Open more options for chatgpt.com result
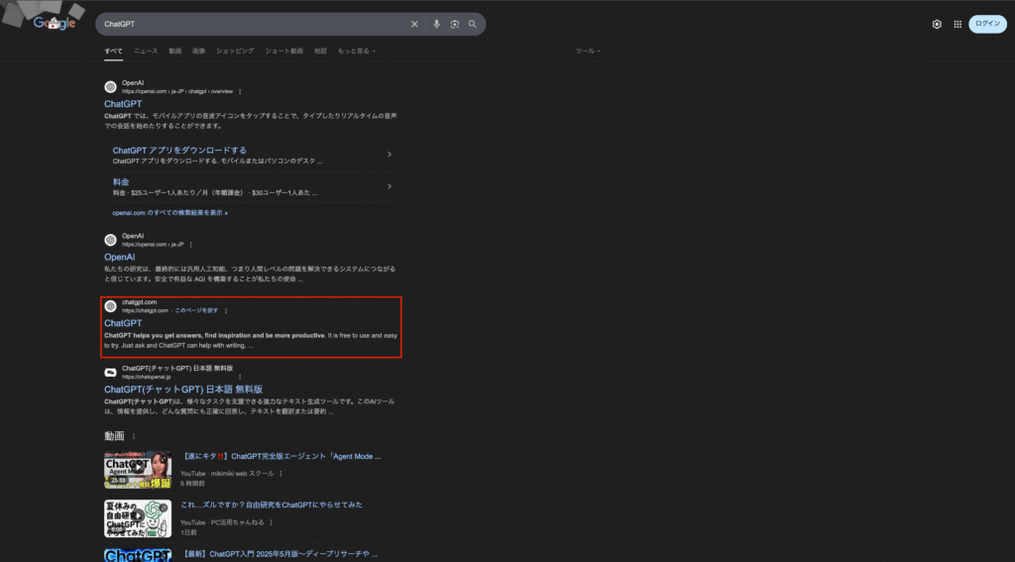 (226, 311)
